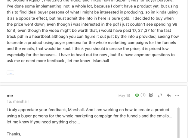Click the reply message scrollbar

(179, 123)
